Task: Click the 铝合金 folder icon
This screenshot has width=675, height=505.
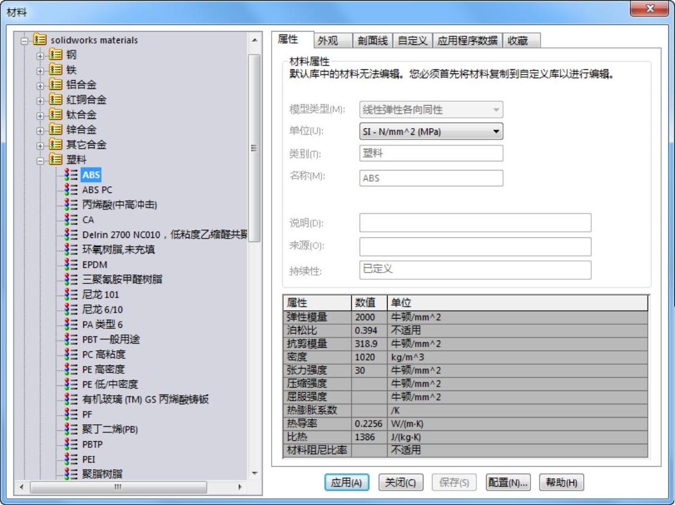Action: point(55,85)
